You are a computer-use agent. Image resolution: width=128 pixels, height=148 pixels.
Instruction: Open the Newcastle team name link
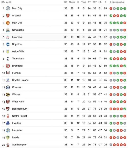(x=18, y=30)
